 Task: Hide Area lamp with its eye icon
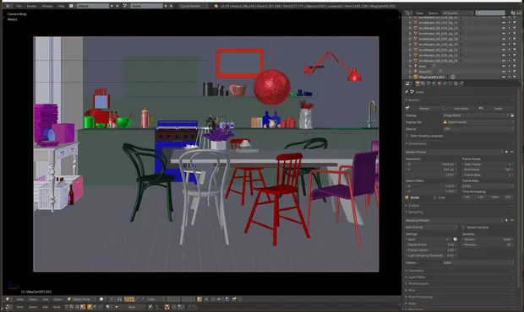tap(504, 66)
